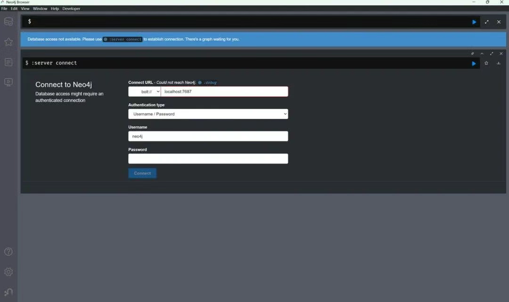Clear the top editor contents
The height and width of the screenshot is (302, 509).
(x=499, y=22)
